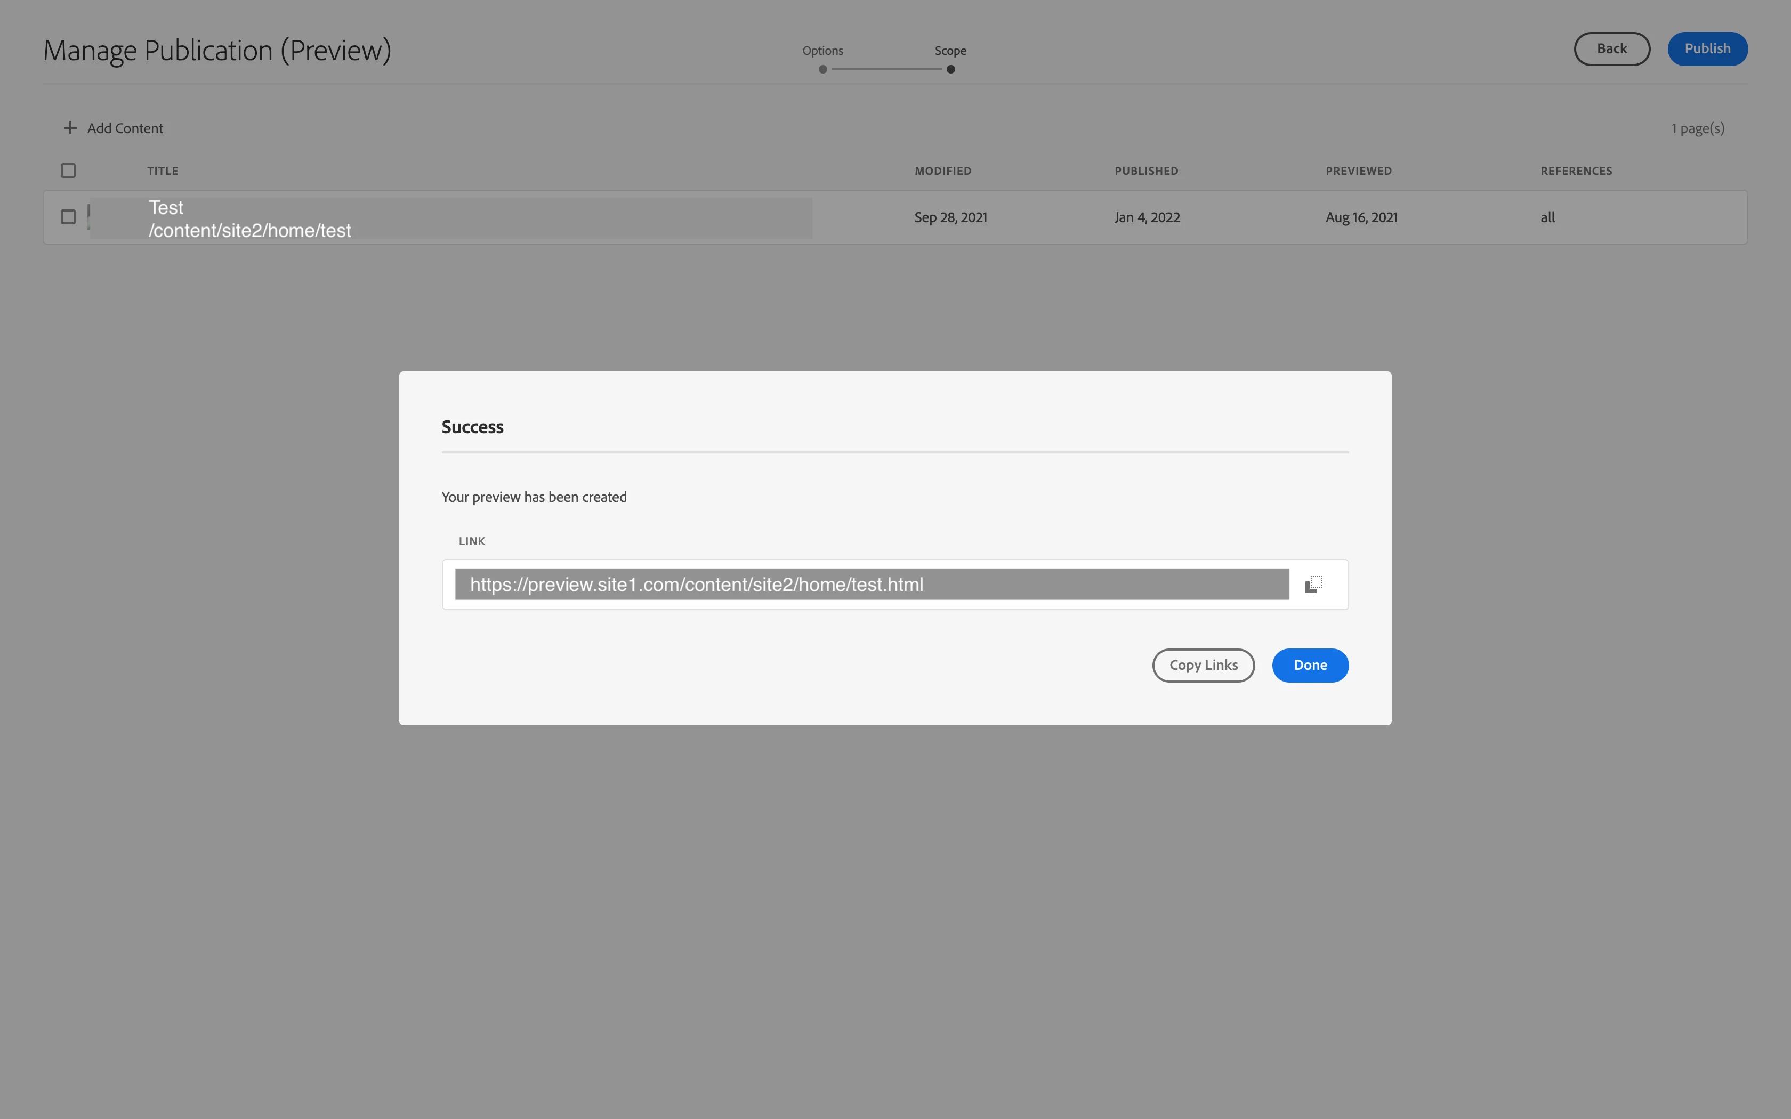This screenshot has width=1791, height=1119.
Task: Select the Scope step label
Action: 950,50
